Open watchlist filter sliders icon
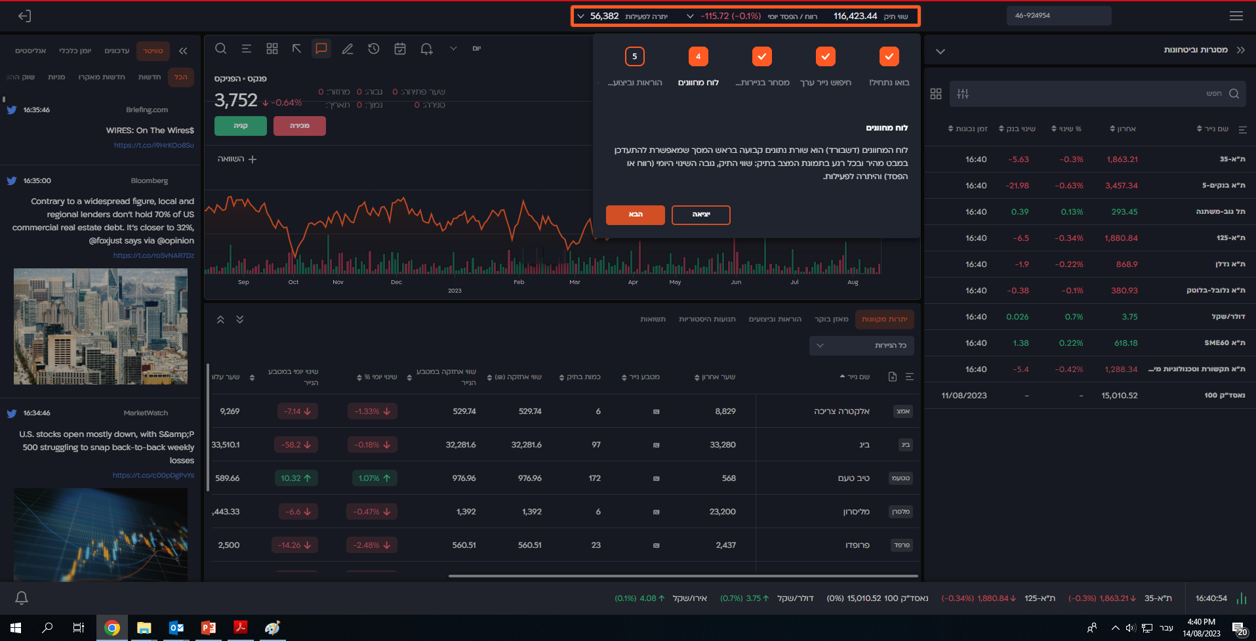The image size is (1256, 641). [x=963, y=94]
